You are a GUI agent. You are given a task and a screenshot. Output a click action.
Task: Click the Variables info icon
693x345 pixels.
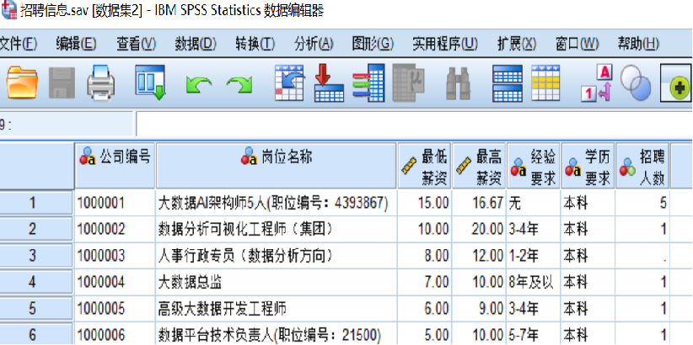tap(368, 82)
